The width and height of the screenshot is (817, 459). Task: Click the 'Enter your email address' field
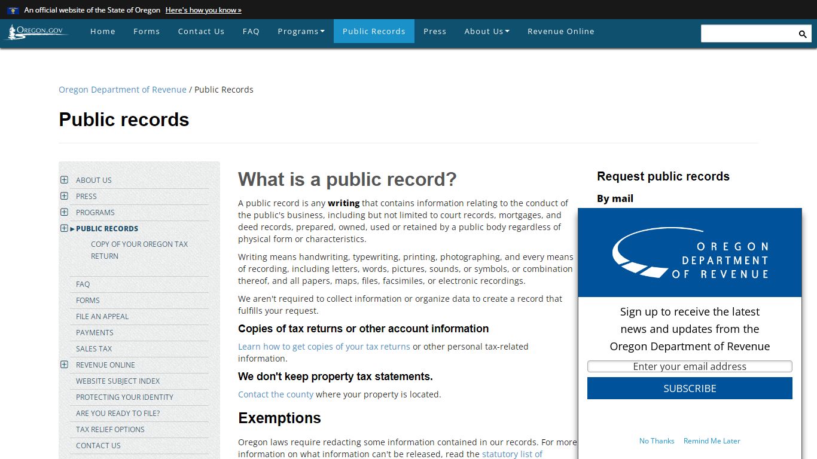pos(690,366)
